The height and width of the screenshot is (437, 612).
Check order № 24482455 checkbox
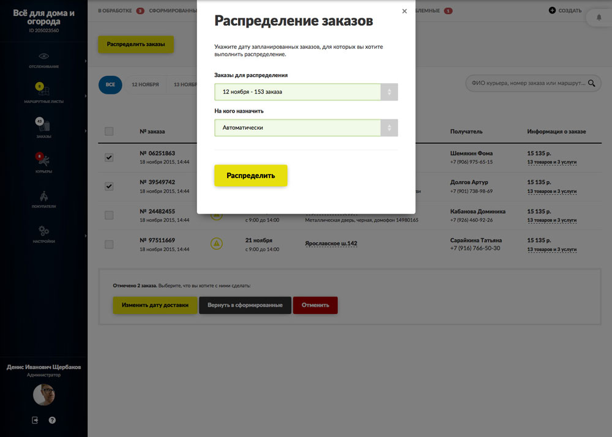(x=109, y=215)
